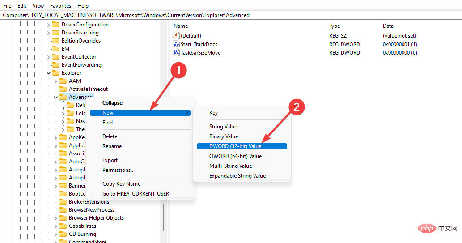462x243 pixels.
Task: Click the 0x00000001 (1) data cell
Action: click(400, 44)
